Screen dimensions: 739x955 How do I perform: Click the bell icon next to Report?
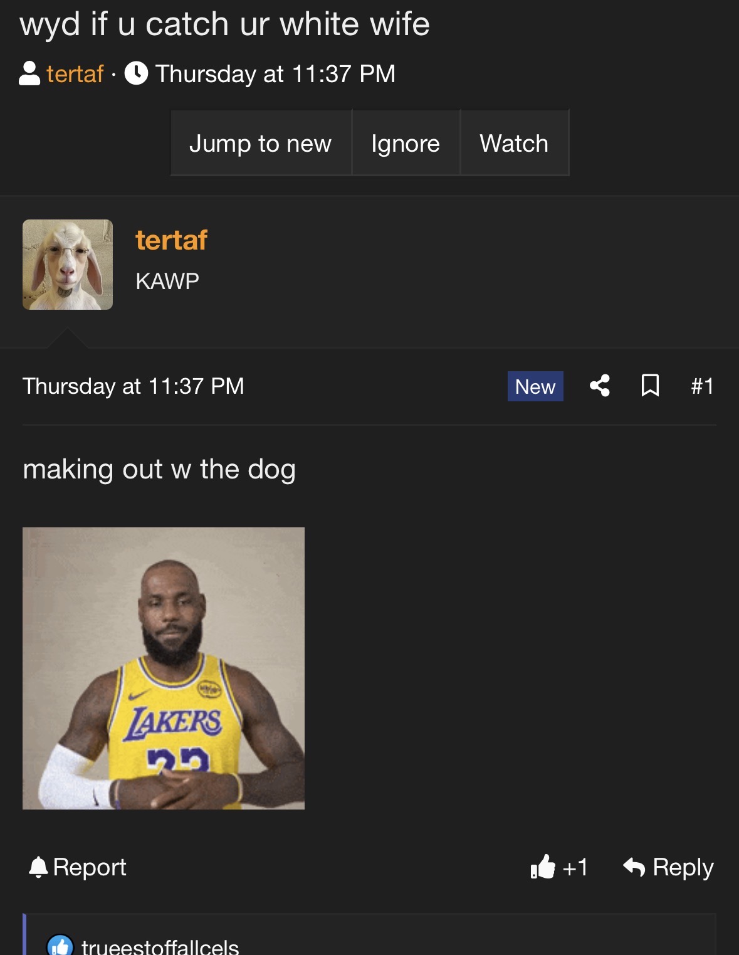[x=38, y=867]
